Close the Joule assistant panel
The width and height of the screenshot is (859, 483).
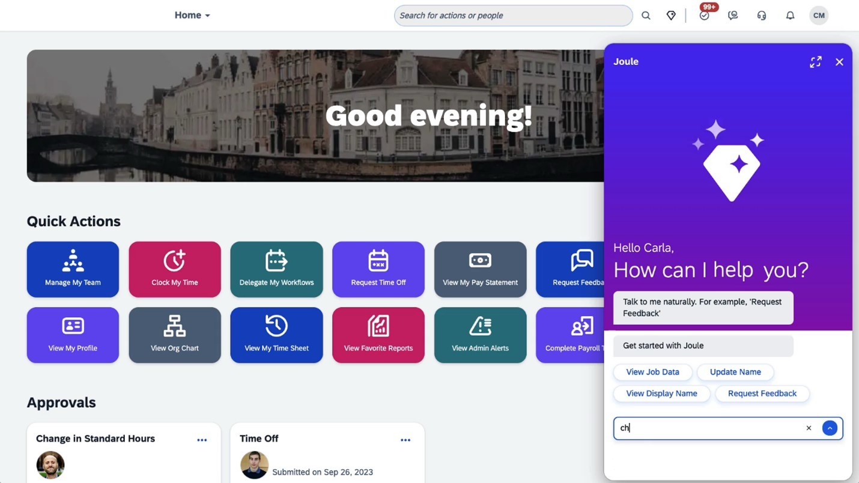[839, 62]
